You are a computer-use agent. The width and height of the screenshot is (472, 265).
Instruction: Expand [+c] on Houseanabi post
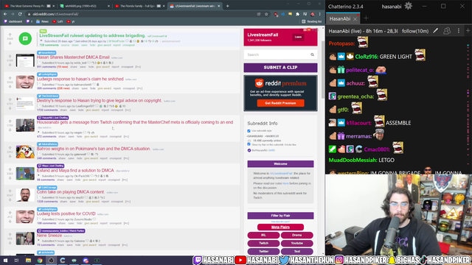click(126, 136)
